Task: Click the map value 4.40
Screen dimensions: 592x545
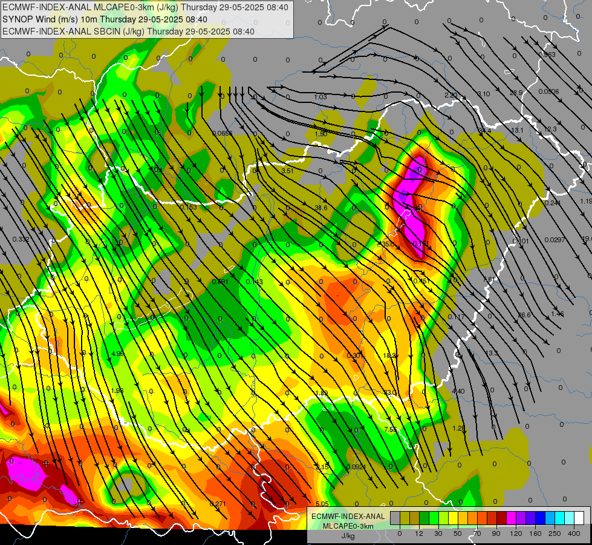Action: click(458, 391)
